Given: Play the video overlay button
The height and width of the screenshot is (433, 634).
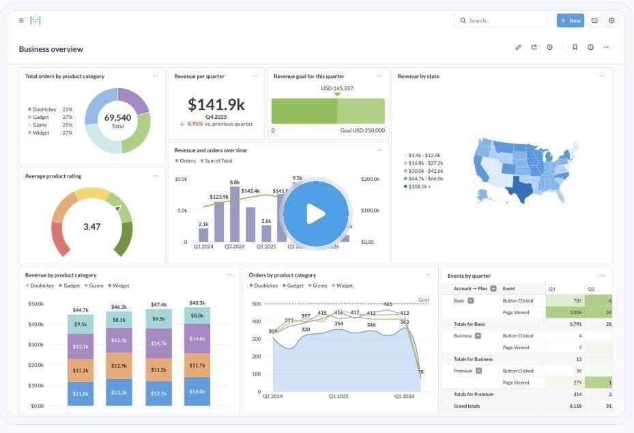Looking at the screenshot, I should pos(315,213).
